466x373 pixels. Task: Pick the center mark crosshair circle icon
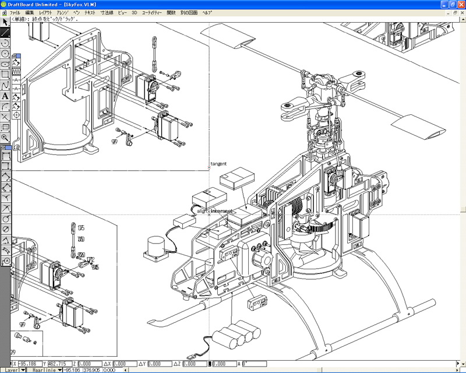(17, 115)
